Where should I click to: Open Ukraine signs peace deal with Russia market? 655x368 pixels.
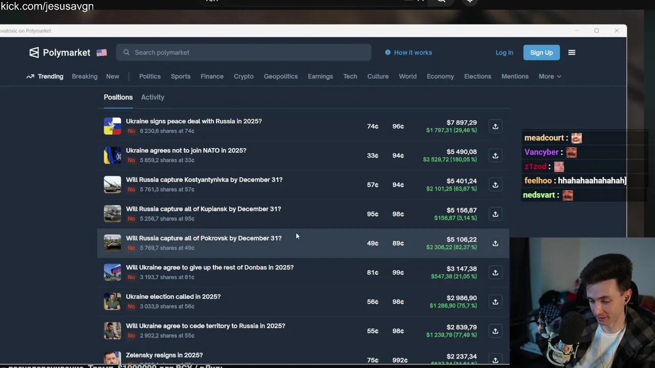[194, 122]
